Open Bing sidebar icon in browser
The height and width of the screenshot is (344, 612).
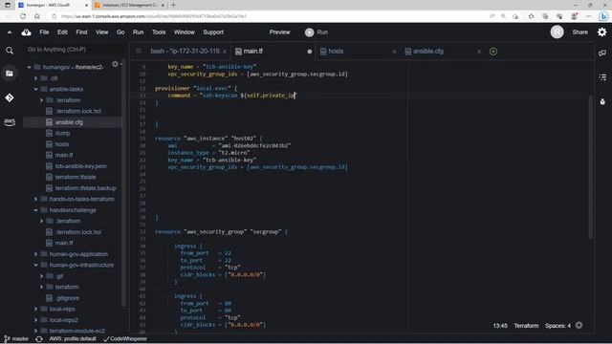603,16
